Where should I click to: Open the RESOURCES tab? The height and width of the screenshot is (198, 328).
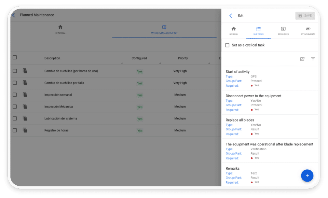click(283, 31)
